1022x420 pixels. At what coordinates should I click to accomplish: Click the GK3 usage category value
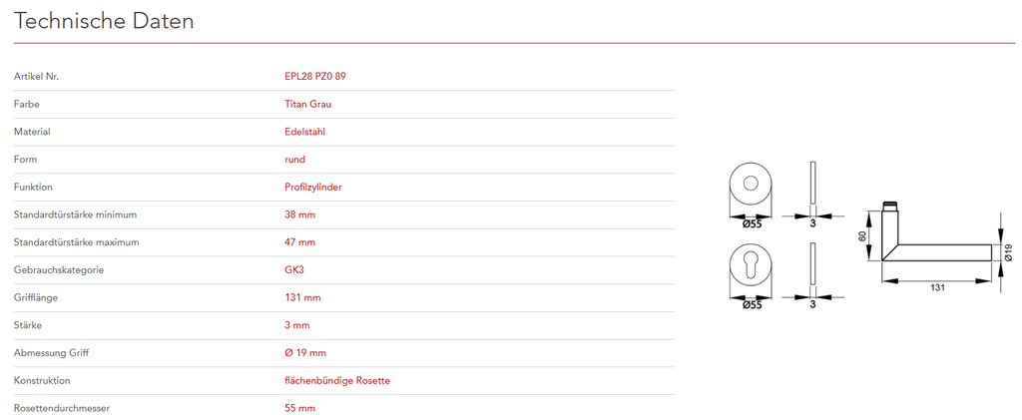[294, 270]
